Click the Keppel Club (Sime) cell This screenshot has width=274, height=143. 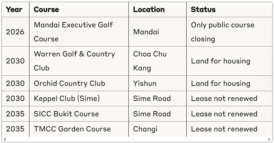67,99
